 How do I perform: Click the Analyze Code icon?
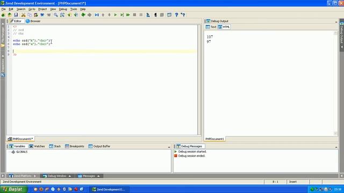(148, 15)
